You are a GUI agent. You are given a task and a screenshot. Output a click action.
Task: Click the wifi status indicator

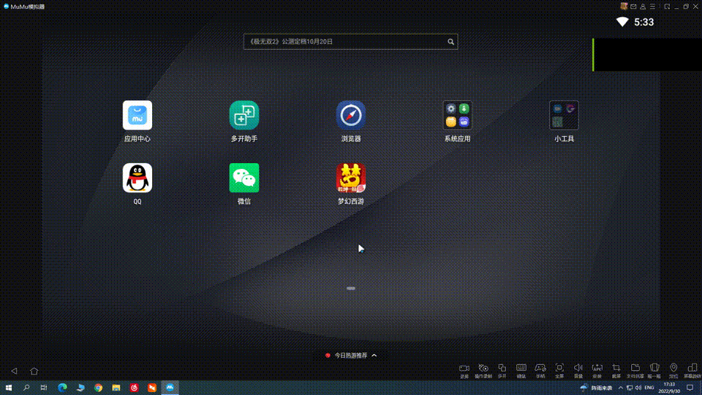point(622,22)
